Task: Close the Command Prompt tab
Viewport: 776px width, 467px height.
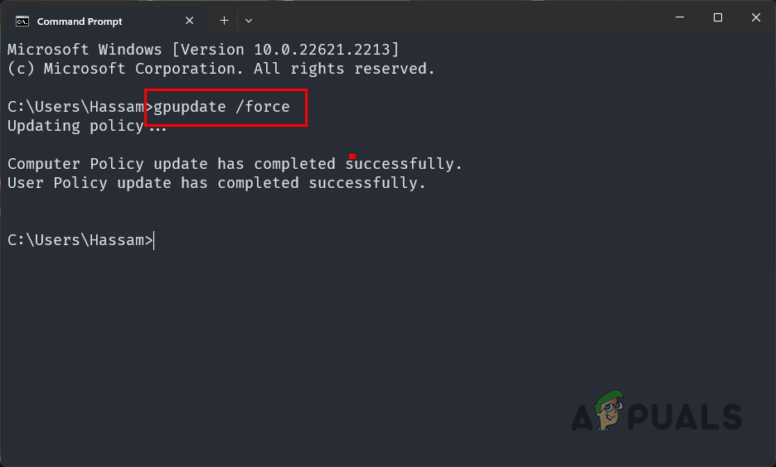Action: click(x=192, y=21)
